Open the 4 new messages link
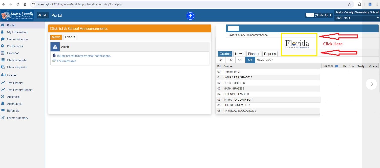Screen dimensions: 380x168 [x=66, y=61]
